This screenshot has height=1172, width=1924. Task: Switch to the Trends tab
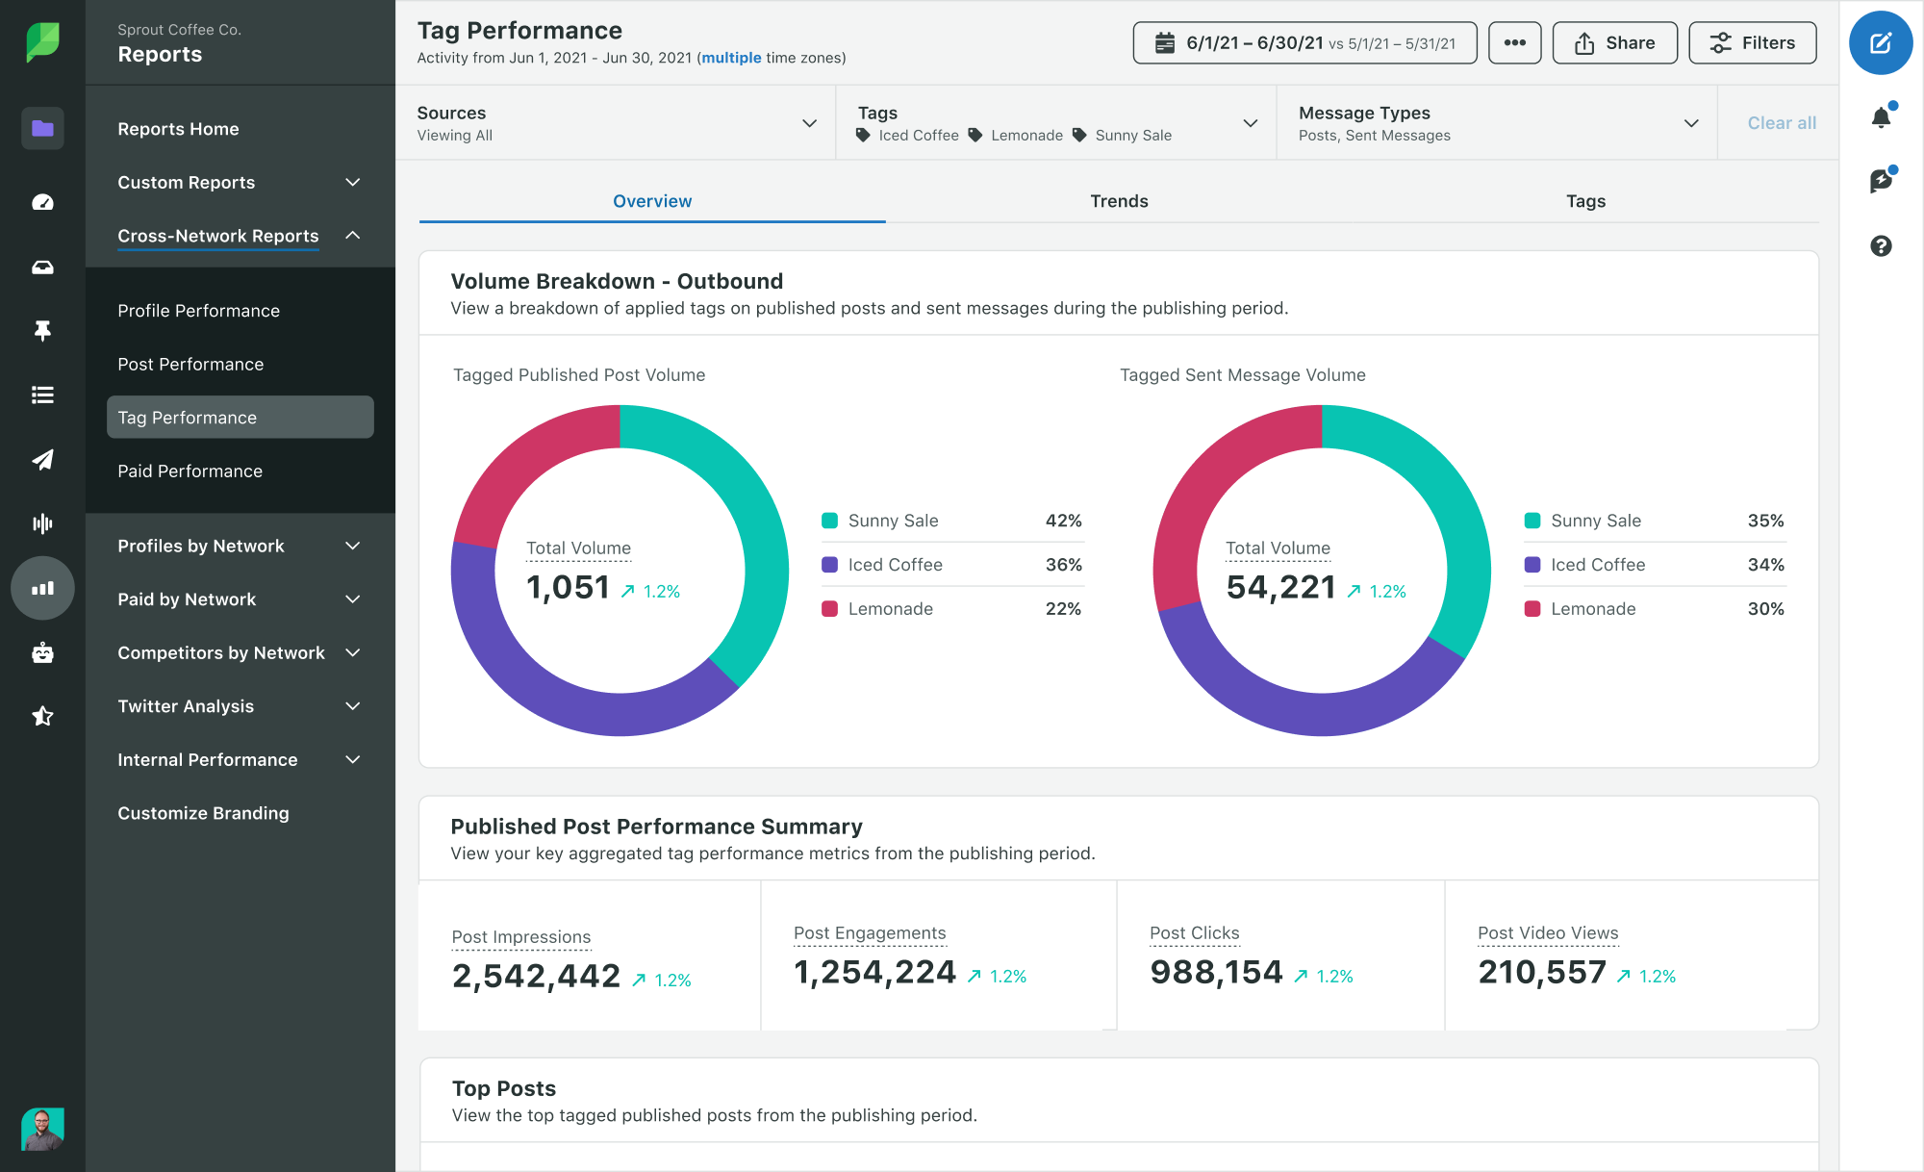coord(1119,200)
